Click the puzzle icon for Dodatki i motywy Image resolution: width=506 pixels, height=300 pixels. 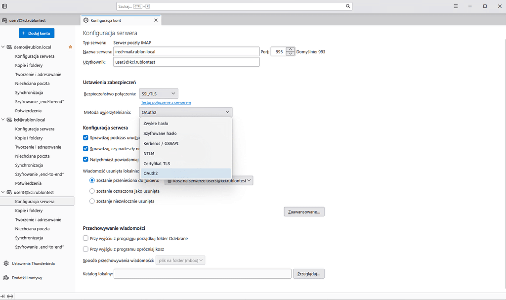(6, 278)
